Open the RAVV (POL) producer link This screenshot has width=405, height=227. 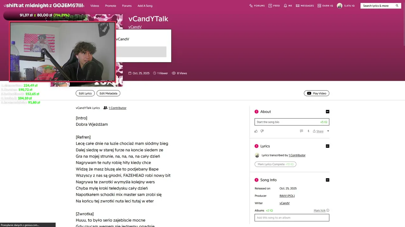(x=287, y=196)
